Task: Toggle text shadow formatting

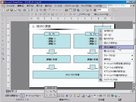Action: click(36, 14)
